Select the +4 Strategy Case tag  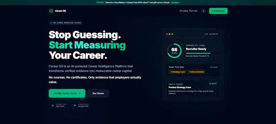pyautogui.click(x=177, y=72)
